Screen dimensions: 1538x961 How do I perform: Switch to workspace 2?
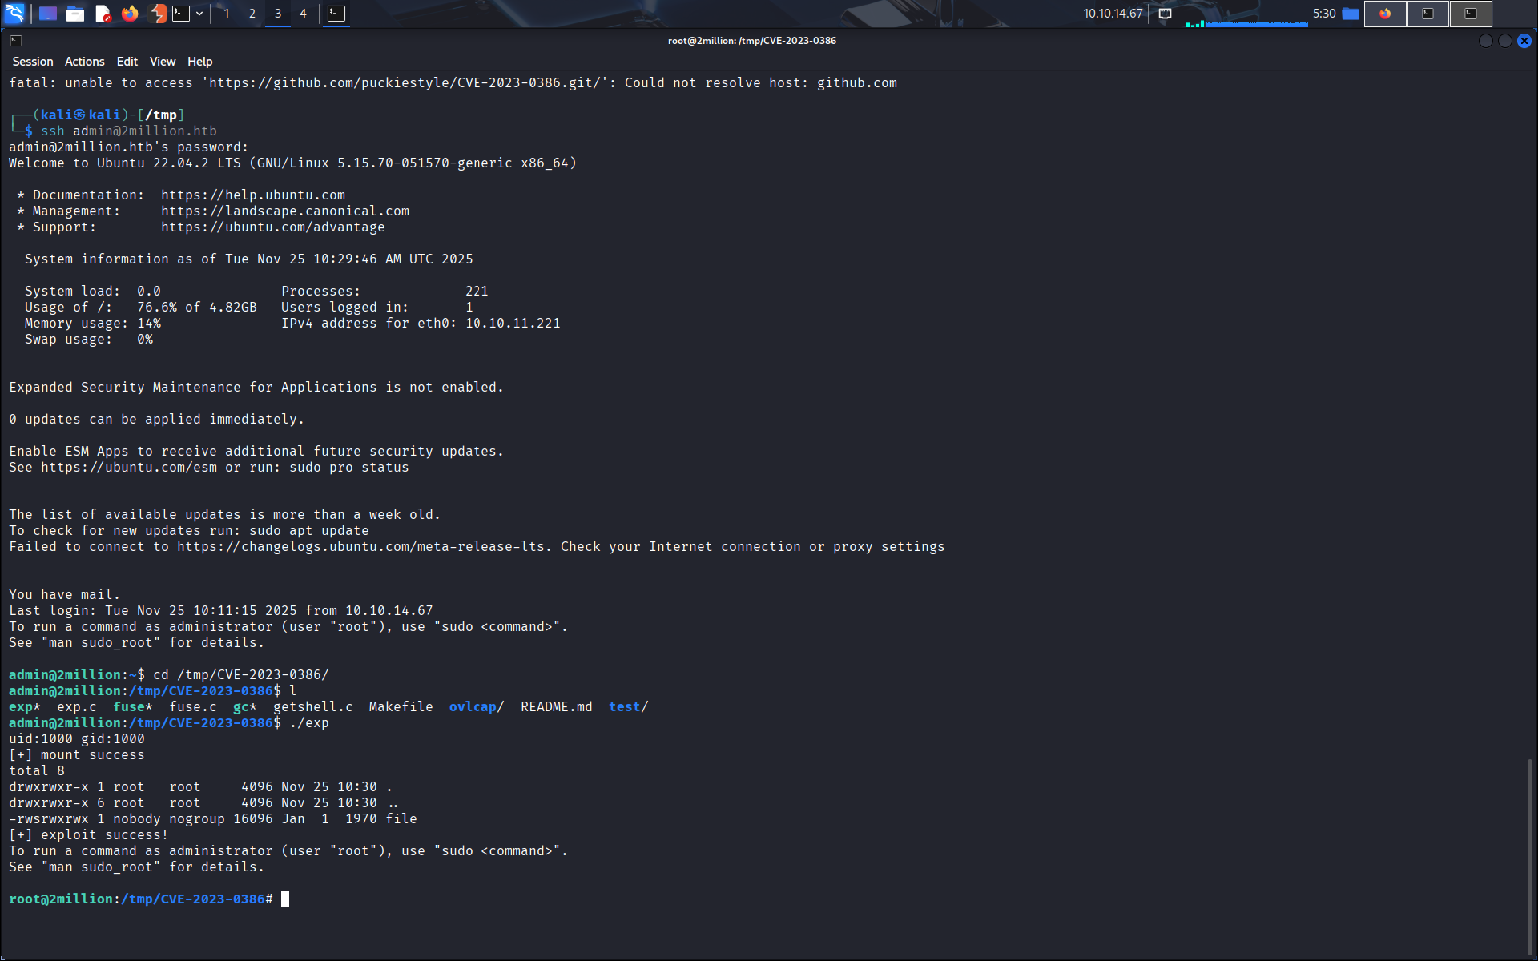click(x=252, y=14)
